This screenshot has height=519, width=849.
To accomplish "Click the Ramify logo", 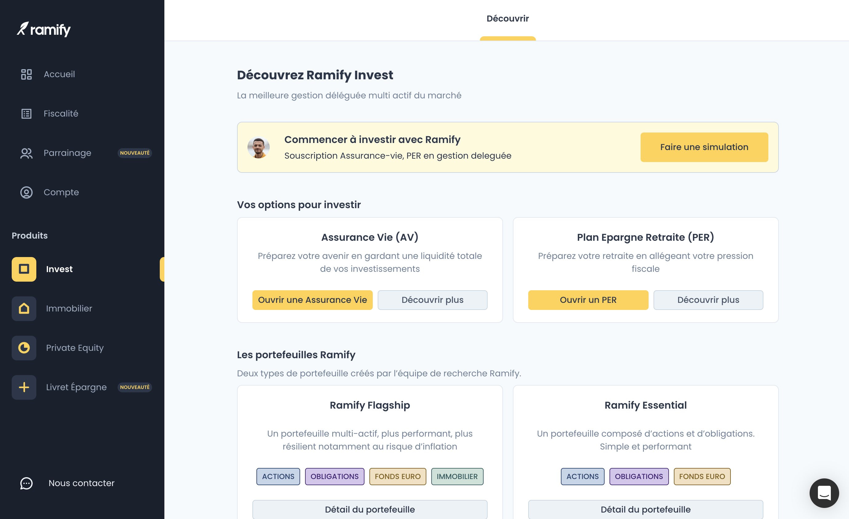I will tap(44, 29).
